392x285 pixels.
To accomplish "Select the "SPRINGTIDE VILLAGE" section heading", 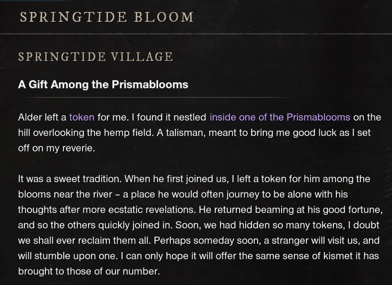I will 95,57.
